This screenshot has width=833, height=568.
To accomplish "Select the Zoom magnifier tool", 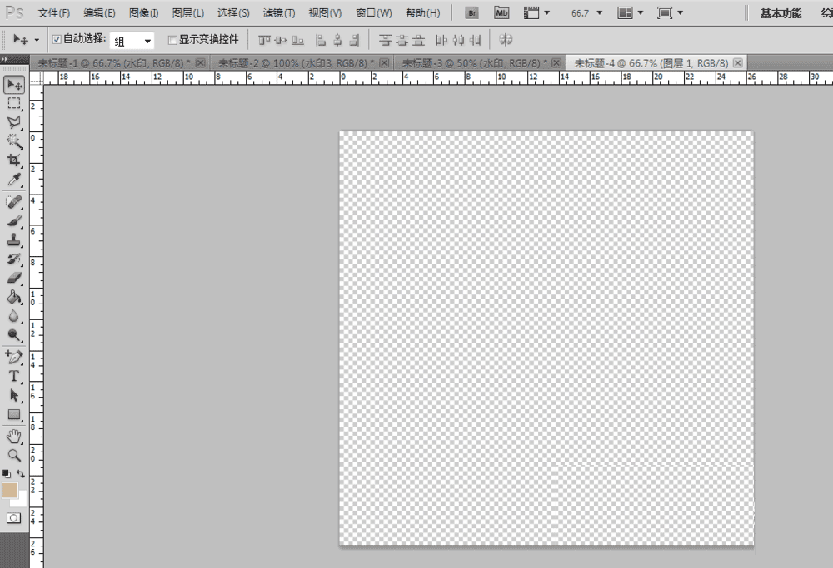I will point(14,455).
